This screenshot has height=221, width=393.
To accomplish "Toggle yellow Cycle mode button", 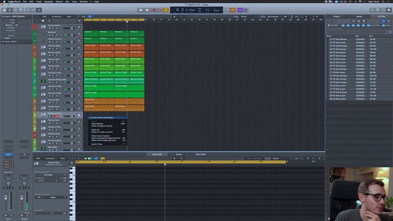I will (166, 10).
